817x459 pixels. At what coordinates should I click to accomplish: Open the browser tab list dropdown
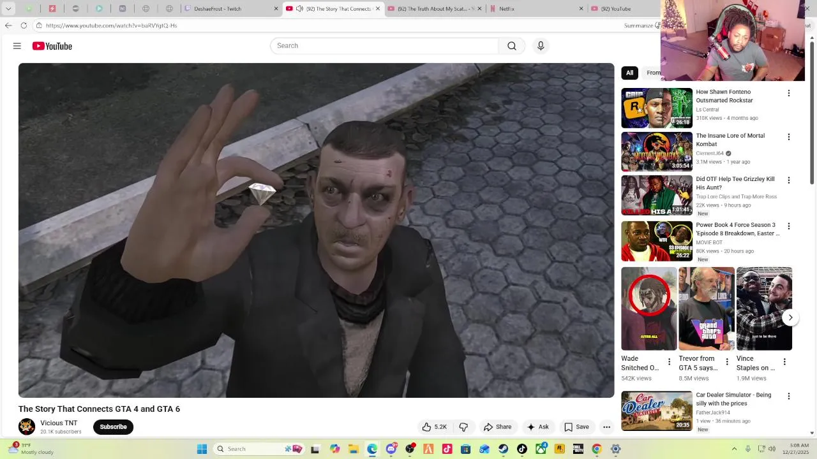pos(8,9)
